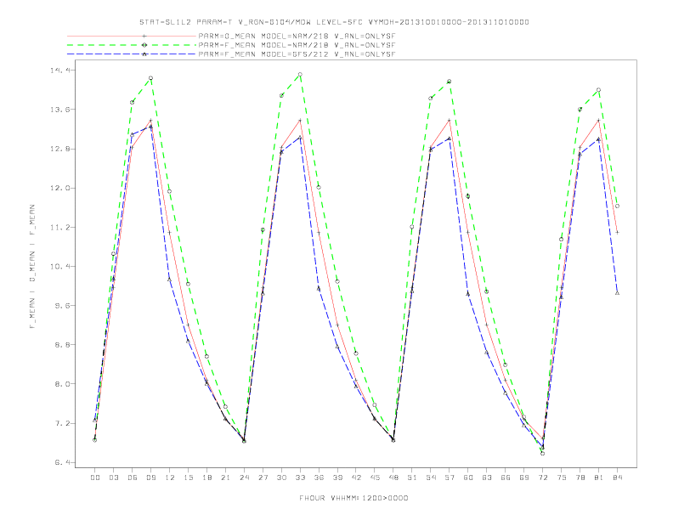The height and width of the screenshot is (520, 673).
Task: Click green circle minimum marker at hour 72
Action: 542,454
